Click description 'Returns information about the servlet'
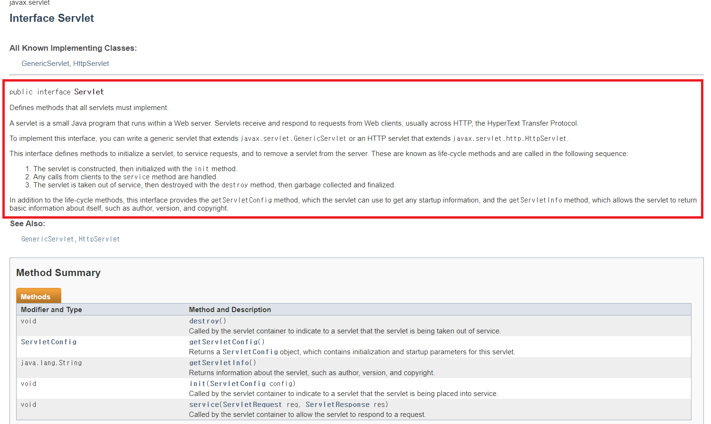This screenshot has width=711, height=424. click(312, 373)
